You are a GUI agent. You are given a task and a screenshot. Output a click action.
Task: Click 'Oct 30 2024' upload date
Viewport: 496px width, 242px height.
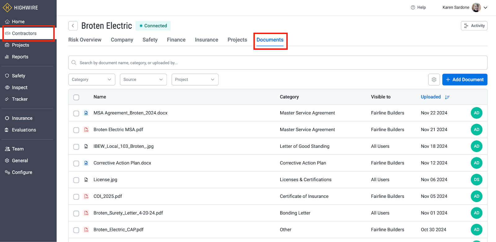433,230
